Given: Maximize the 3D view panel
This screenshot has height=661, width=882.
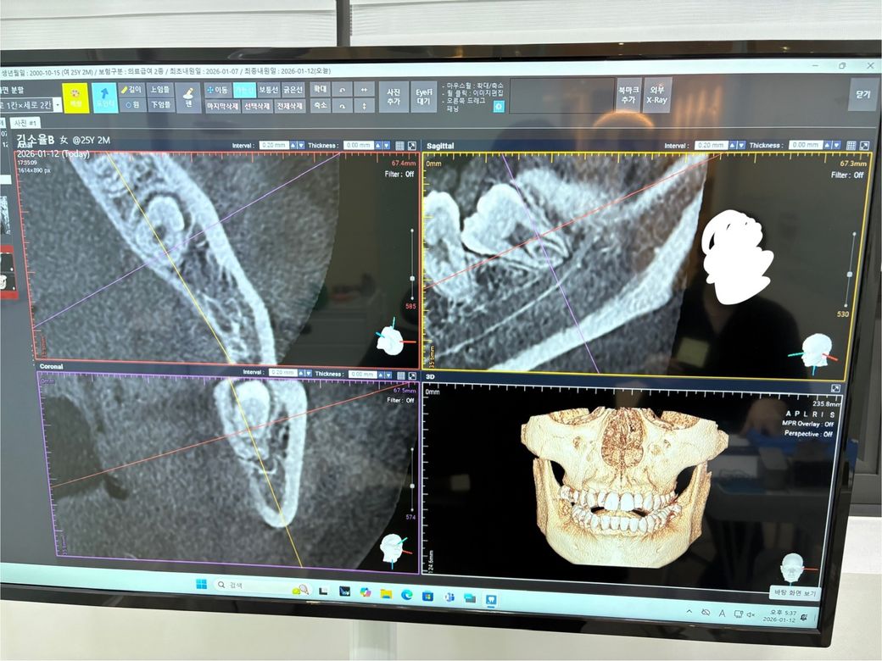Looking at the screenshot, I should tap(835, 388).
